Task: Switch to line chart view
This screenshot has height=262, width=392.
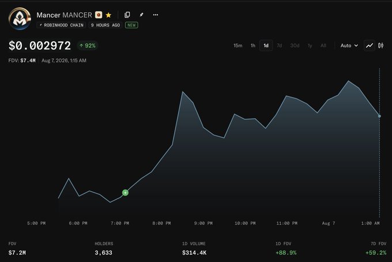Action: (x=370, y=46)
